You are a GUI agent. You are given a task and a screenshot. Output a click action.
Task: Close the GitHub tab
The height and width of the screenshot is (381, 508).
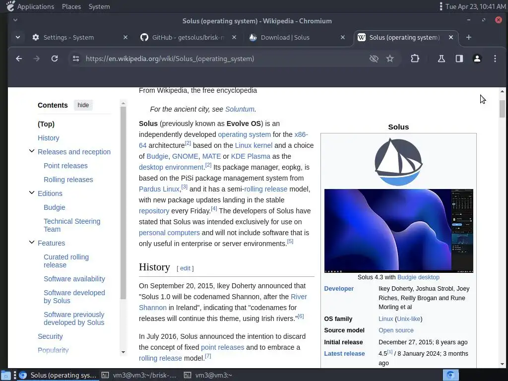[234, 37]
